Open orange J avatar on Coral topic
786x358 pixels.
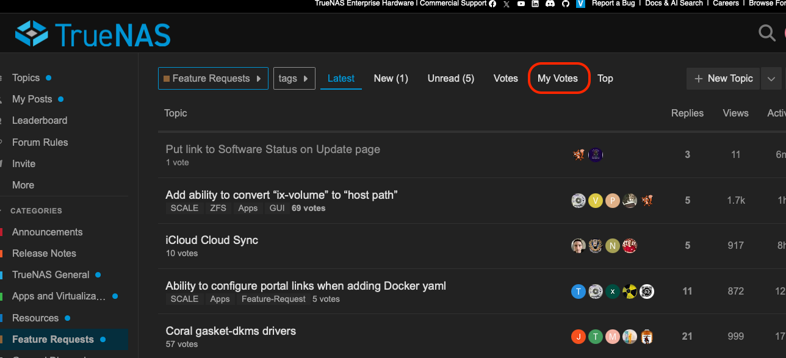[x=579, y=337]
